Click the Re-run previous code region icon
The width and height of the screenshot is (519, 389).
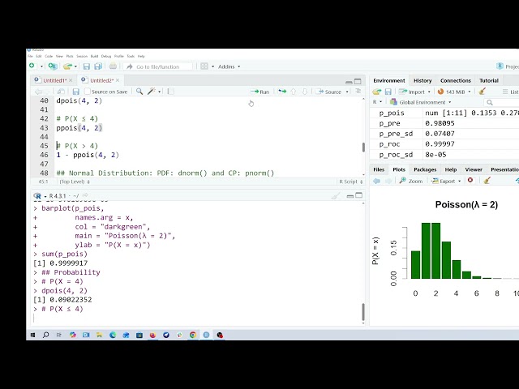pyautogui.click(x=282, y=92)
